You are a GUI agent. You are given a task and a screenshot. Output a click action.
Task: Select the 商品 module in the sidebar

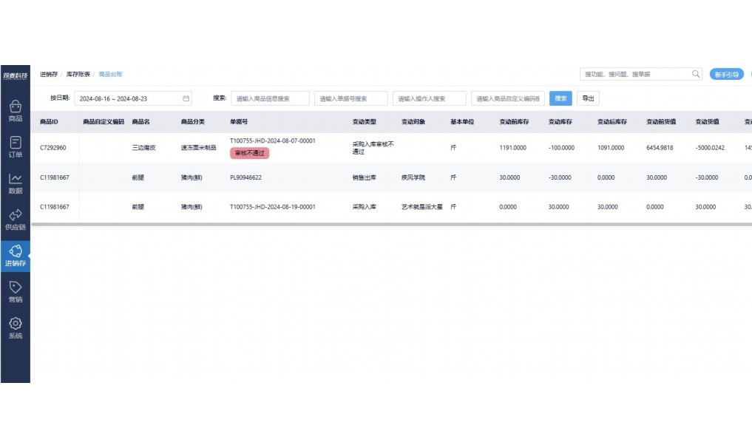(15, 111)
